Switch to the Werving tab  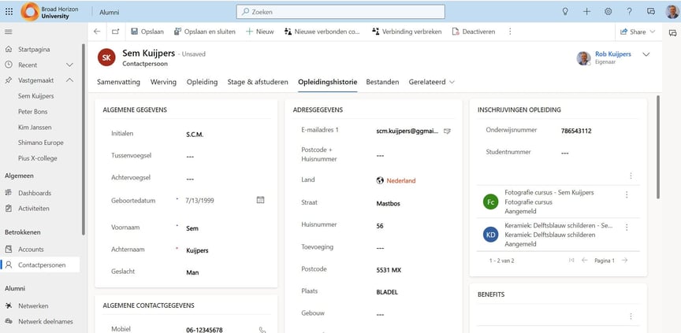click(163, 82)
